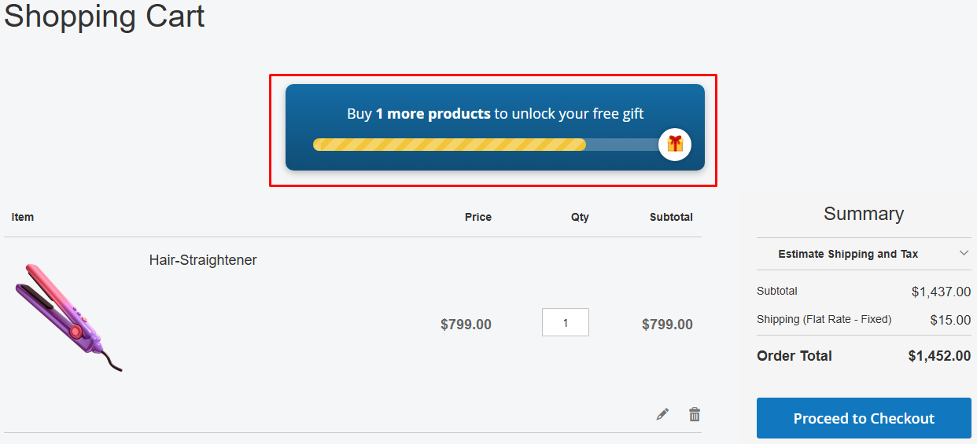Click the Item column header
The image size is (977, 444).
click(x=23, y=217)
